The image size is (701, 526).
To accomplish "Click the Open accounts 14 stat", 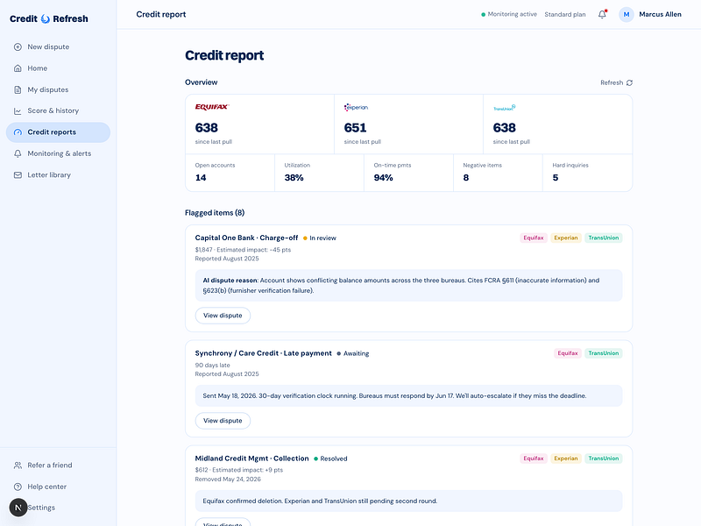I will coord(230,173).
